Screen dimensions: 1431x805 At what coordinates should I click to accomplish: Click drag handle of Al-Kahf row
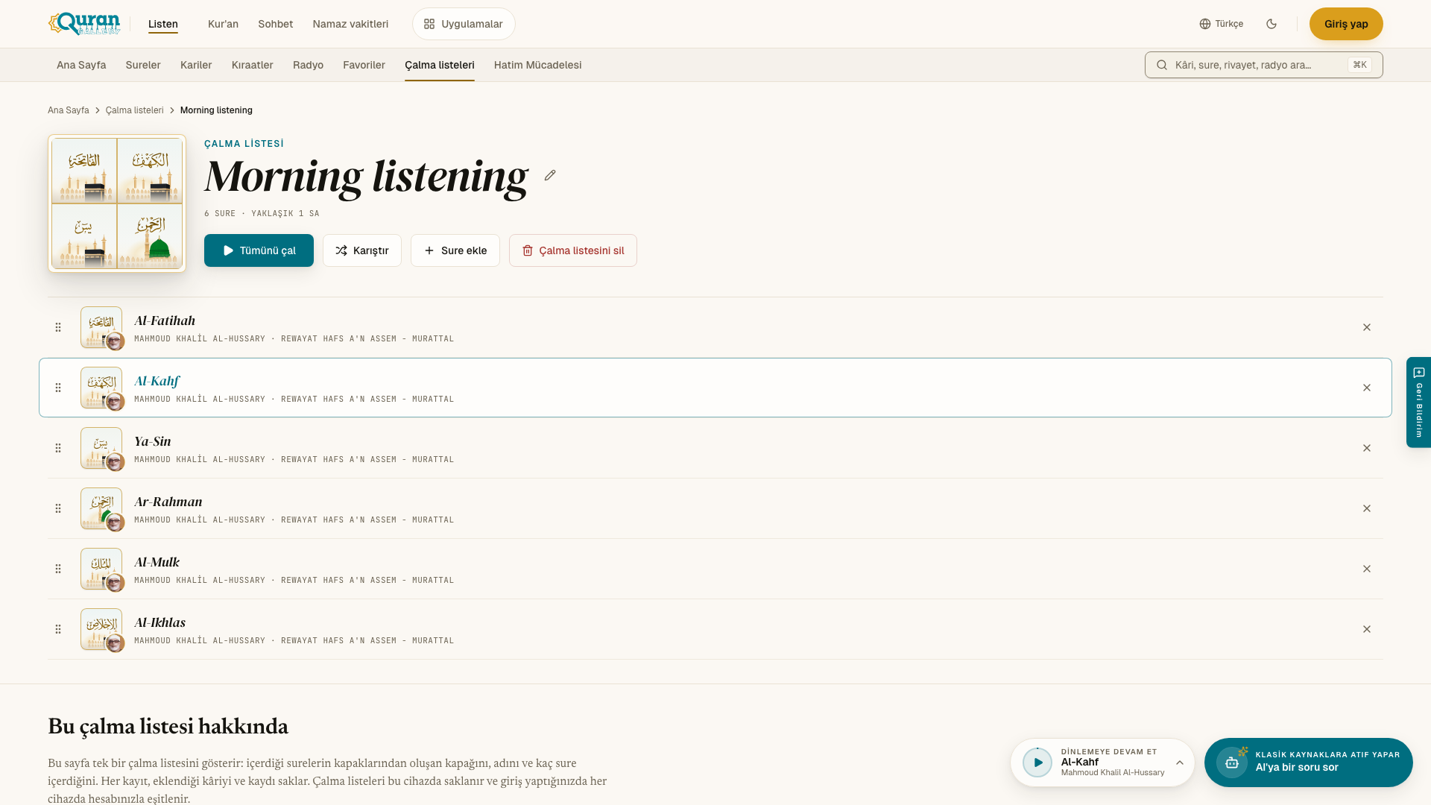(58, 388)
